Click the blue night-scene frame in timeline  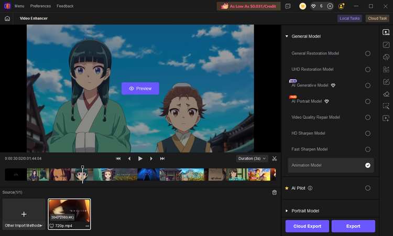pos(148,175)
